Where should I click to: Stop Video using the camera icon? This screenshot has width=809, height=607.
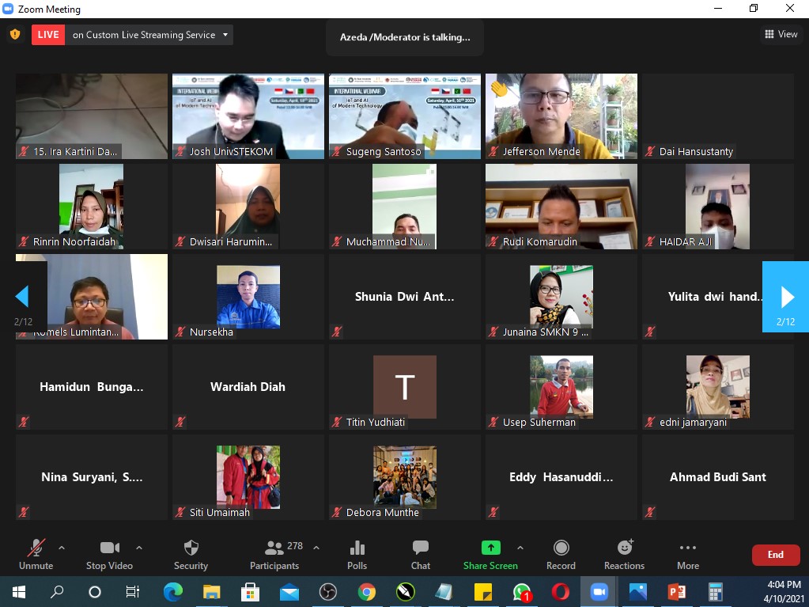tap(109, 548)
